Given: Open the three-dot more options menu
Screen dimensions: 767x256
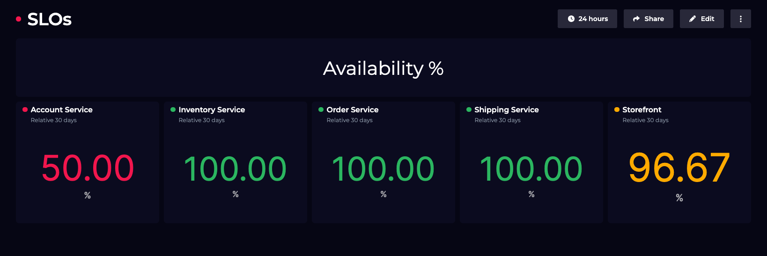Looking at the screenshot, I should [740, 19].
